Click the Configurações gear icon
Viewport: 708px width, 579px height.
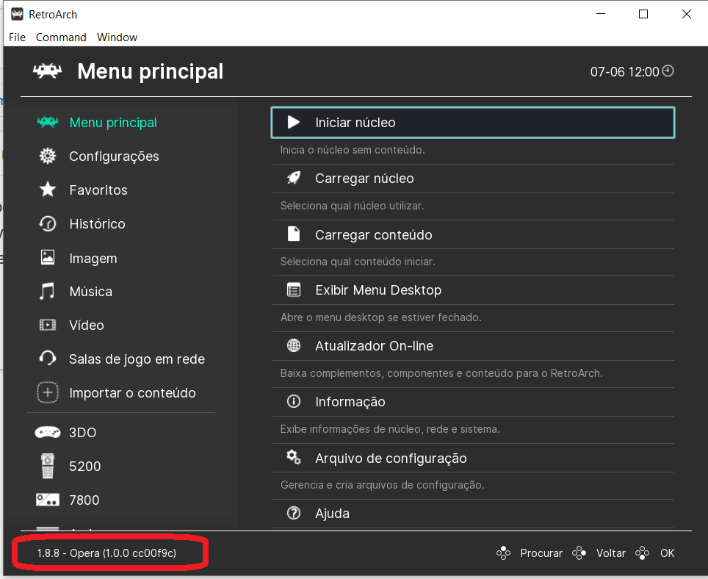point(48,157)
